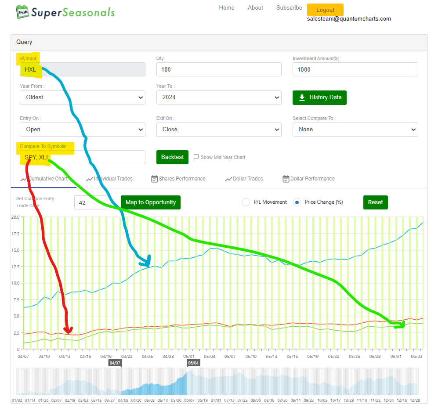The height and width of the screenshot is (404, 431).
Task: Open the Year From dropdown
Action: click(x=83, y=97)
